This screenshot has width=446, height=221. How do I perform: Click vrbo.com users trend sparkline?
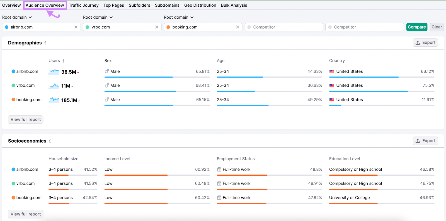(x=54, y=86)
